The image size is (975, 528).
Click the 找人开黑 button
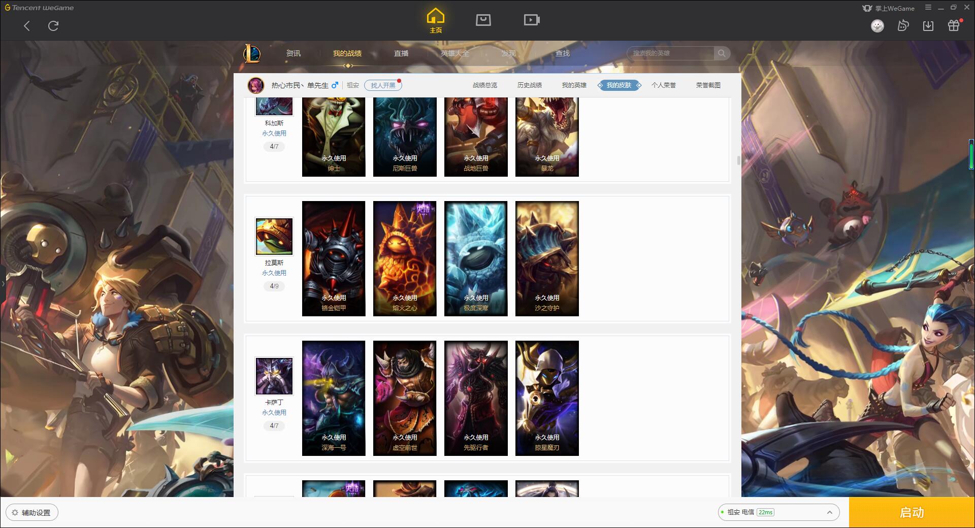pos(383,85)
